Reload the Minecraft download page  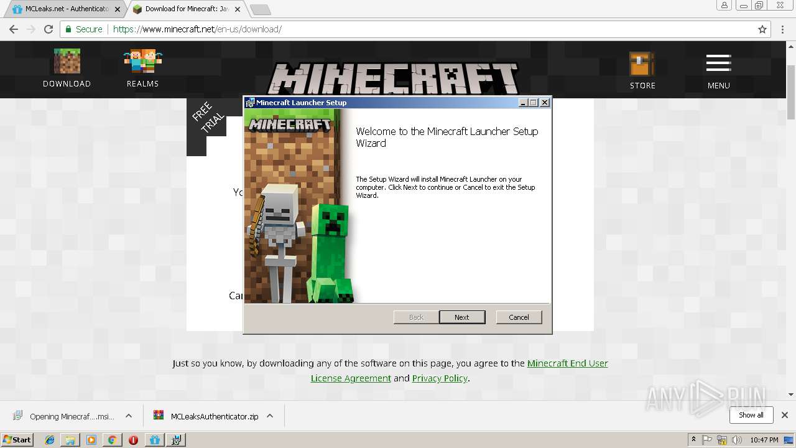tap(49, 29)
